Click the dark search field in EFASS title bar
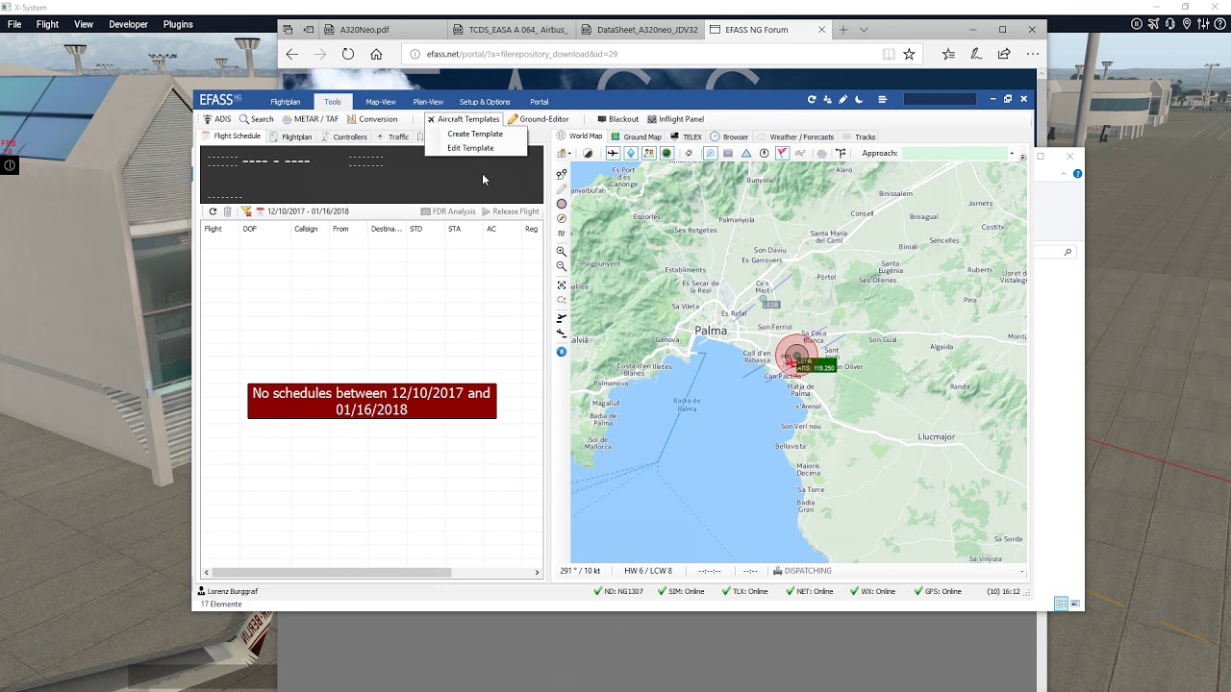Viewport: 1231px width, 692px height. coord(940,99)
